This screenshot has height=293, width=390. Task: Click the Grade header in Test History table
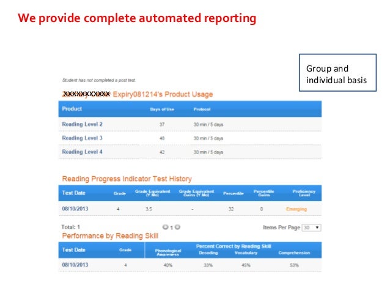(x=120, y=193)
